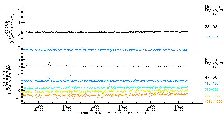Click y-axis value "4" in electron panel
This screenshot has height=115, width=224.
19,22
